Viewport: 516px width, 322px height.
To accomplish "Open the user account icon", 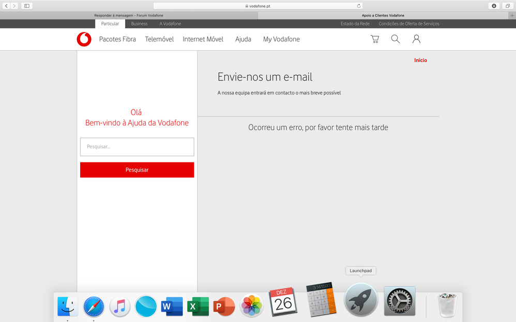I will [416, 39].
